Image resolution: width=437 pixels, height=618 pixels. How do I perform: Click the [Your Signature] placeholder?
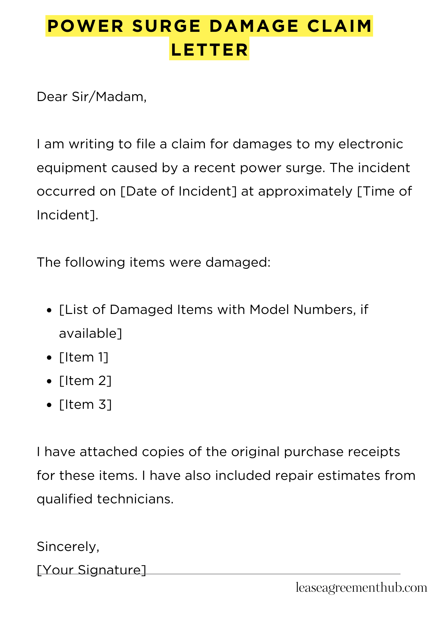pos(91,570)
